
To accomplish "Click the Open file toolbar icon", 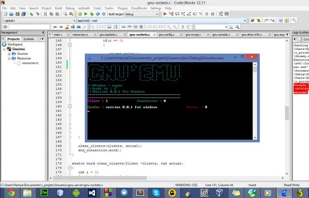I will (12, 14).
